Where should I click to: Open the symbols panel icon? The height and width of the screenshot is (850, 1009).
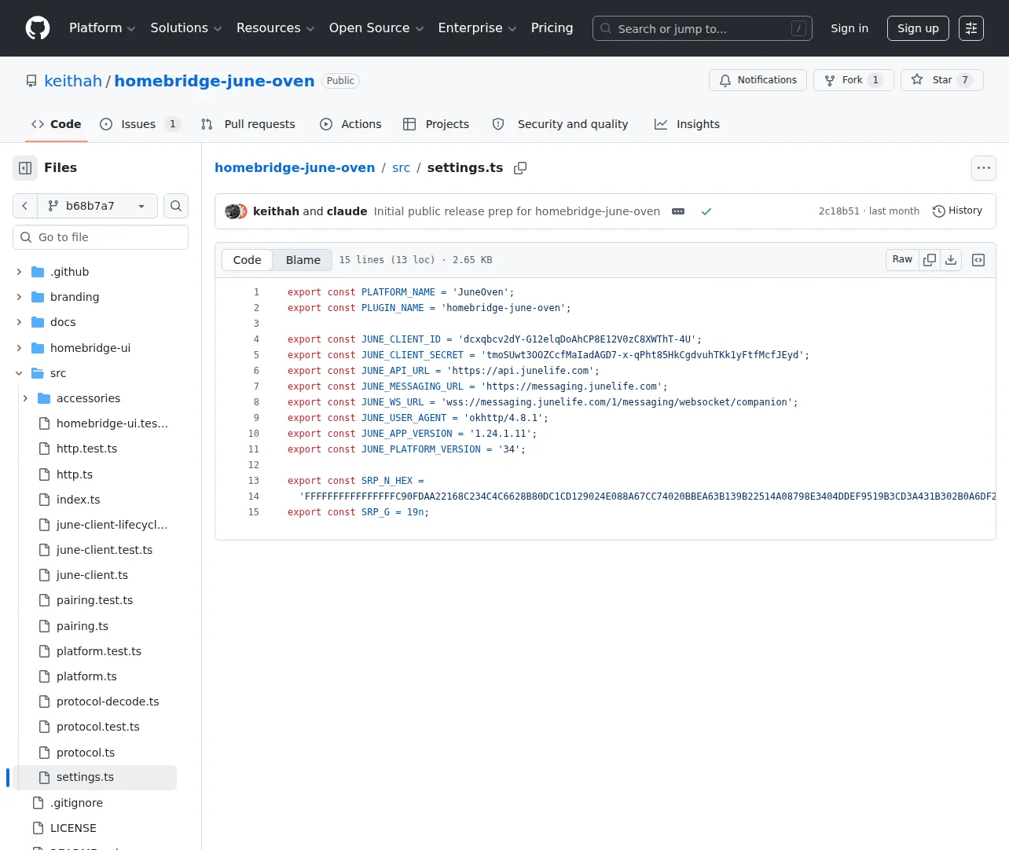978,260
